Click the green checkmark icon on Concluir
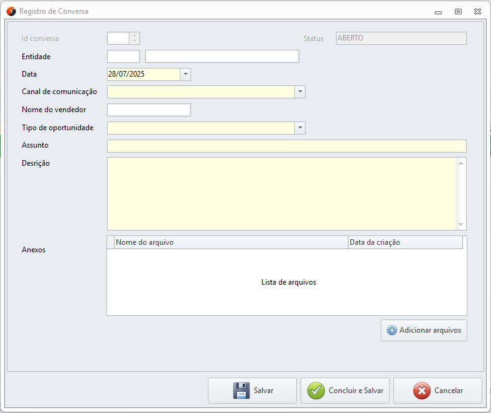The height and width of the screenshot is (413, 491). coord(316,391)
